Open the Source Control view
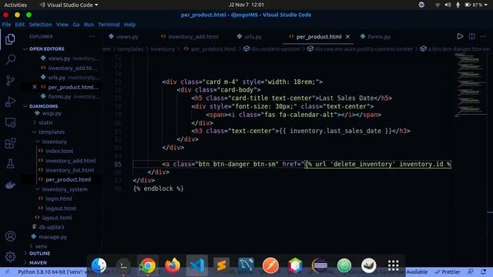493x277 pixels. (x=10, y=81)
